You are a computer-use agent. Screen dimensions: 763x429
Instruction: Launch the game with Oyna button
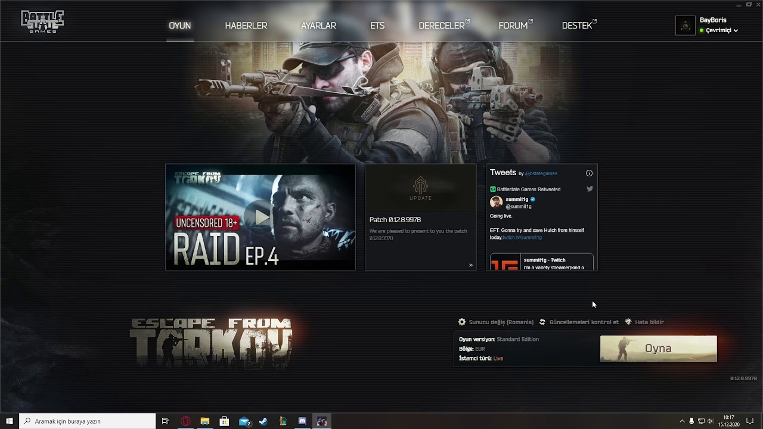coord(658,349)
